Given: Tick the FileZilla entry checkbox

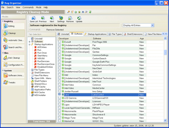Looking at the screenshot, I should point(59,48).
